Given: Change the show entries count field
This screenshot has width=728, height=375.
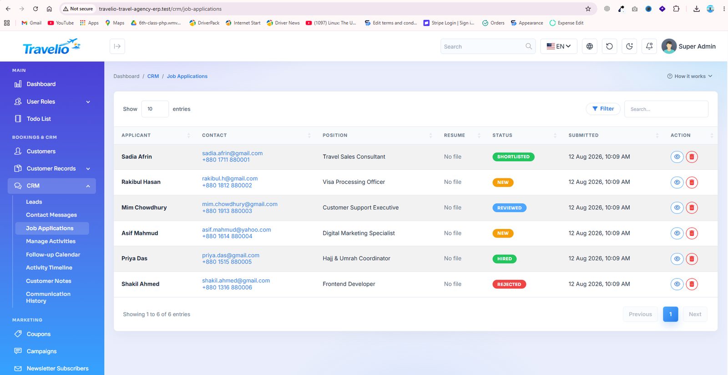Looking at the screenshot, I should point(155,109).
